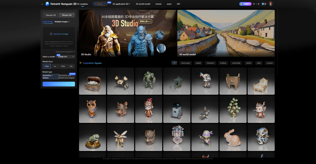The image size is (316, 164).
Task: Filter inspiration by plant
Action: [x=259, y=63]
